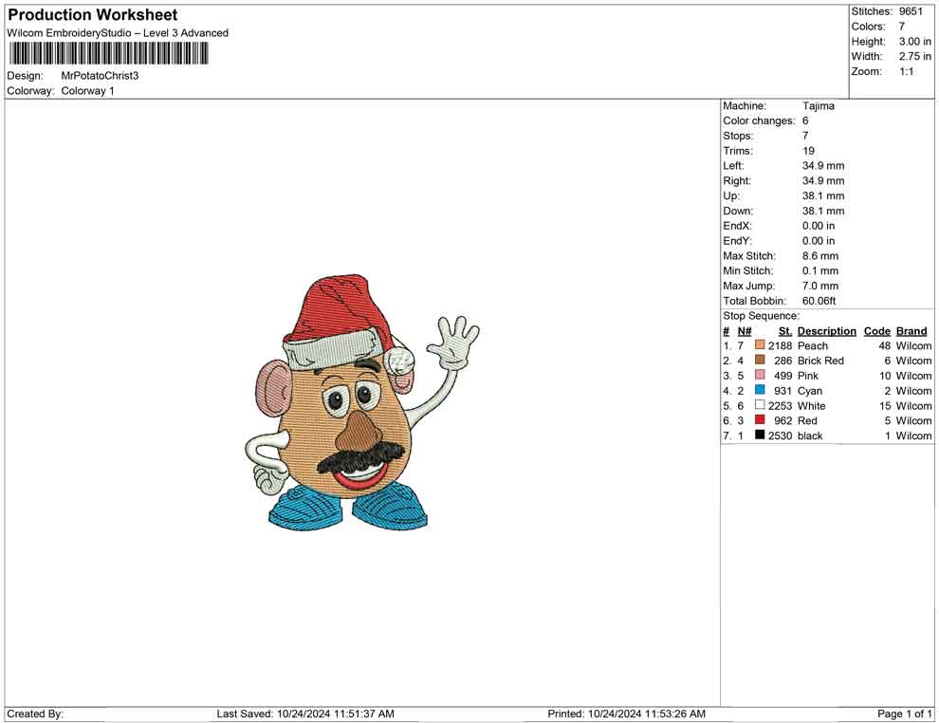Pick the Pink swatch in Stop Sequence
The image size is (939, 723).
760,376
